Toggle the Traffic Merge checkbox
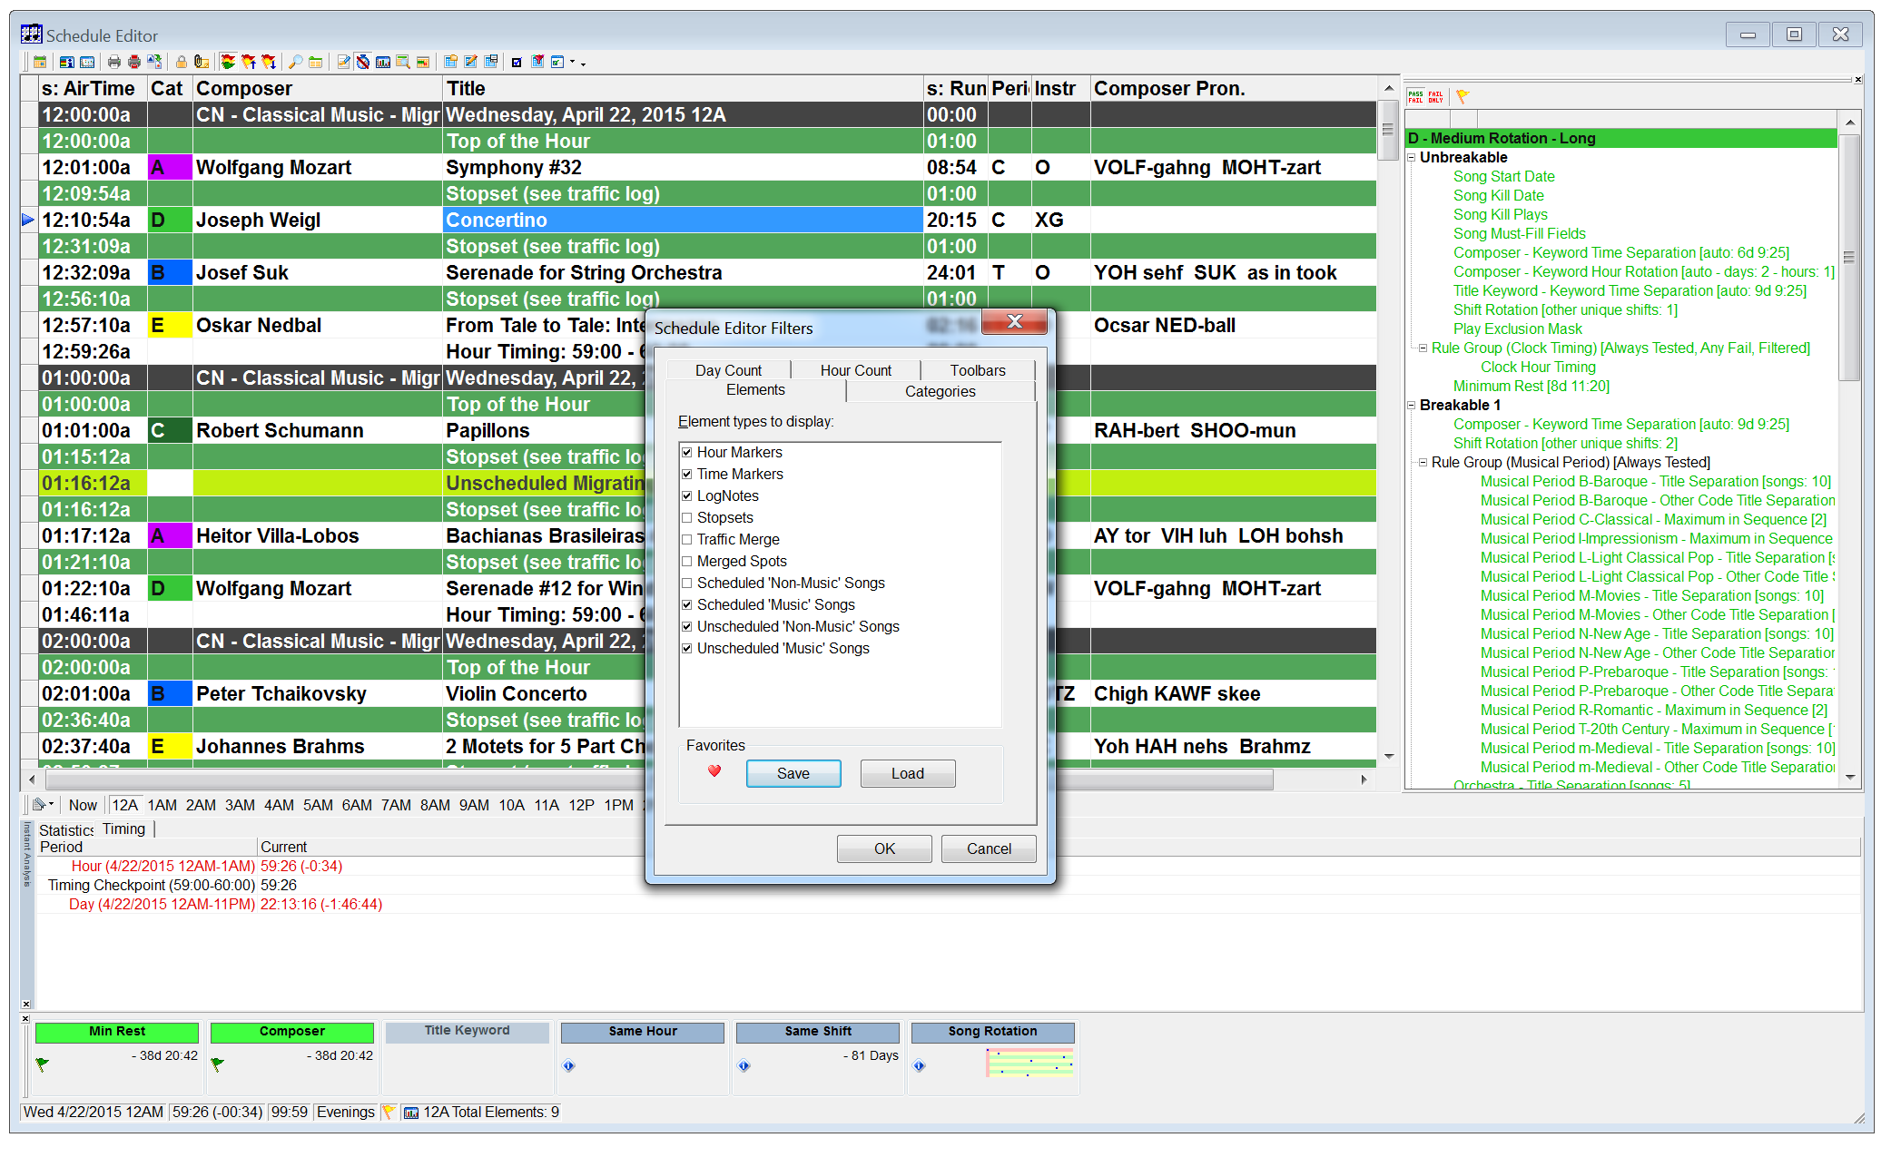 click(x=687, y=539)
